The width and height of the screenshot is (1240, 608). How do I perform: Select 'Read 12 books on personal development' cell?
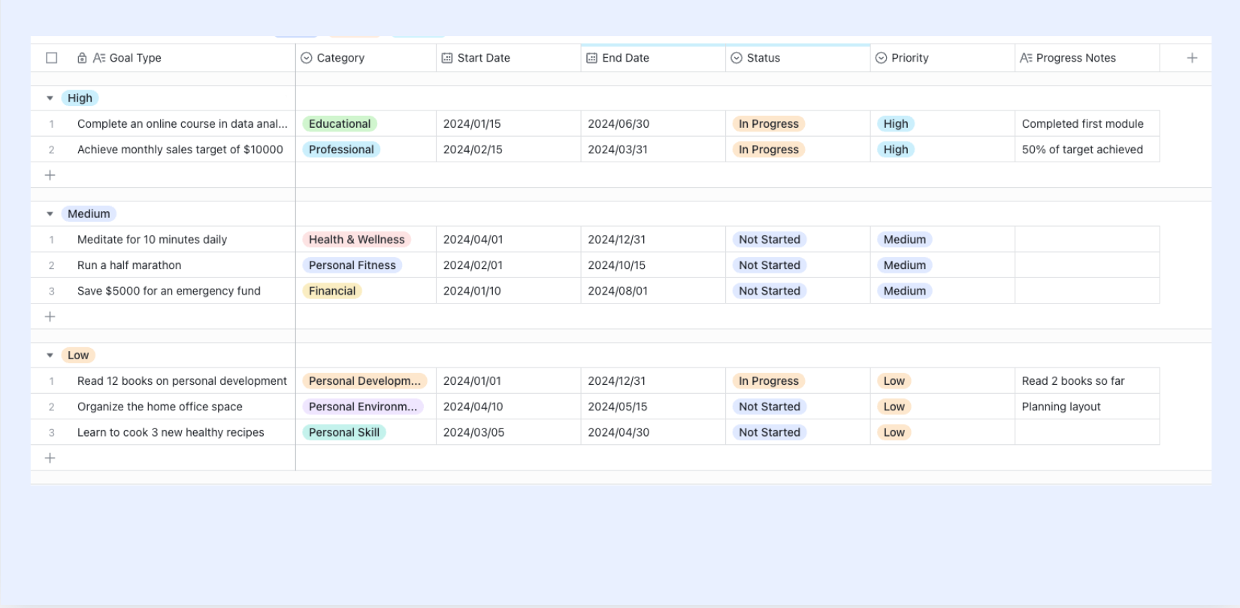click(x=183, y=381)
